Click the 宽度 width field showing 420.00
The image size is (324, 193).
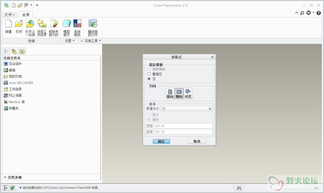(183, 126)
